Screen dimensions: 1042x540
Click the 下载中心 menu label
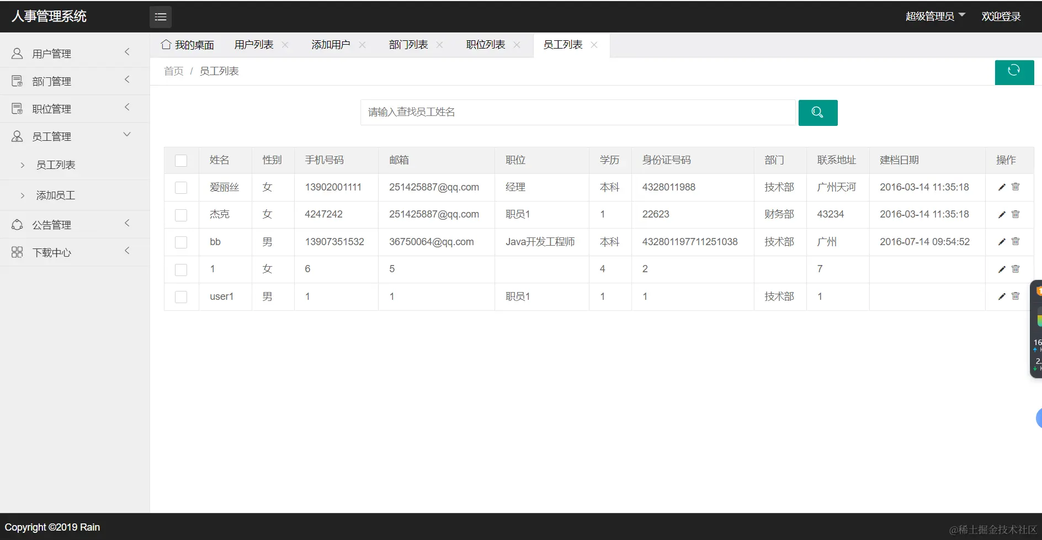[52, 252]
